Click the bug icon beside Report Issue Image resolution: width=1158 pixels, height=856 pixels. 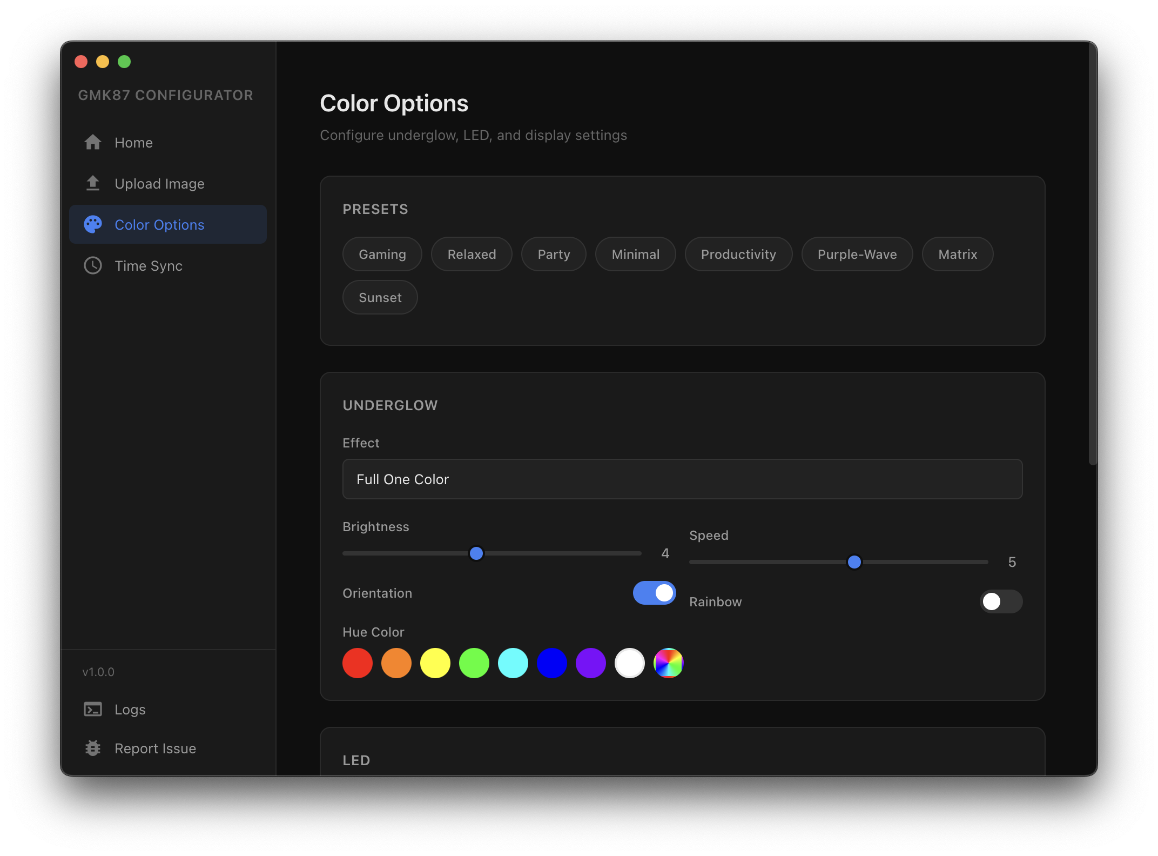(93, 748)
